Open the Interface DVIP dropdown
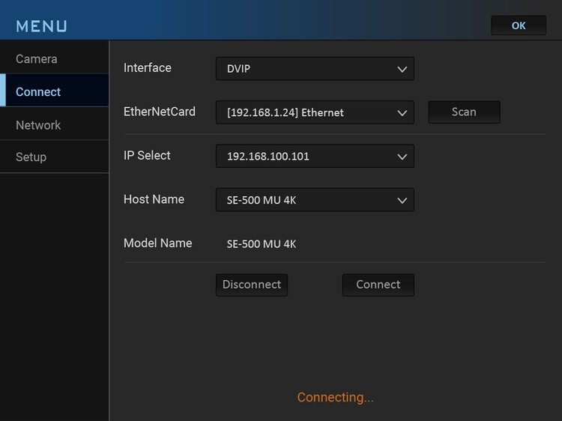The image size is (562, 421). [x=315, y=68]
